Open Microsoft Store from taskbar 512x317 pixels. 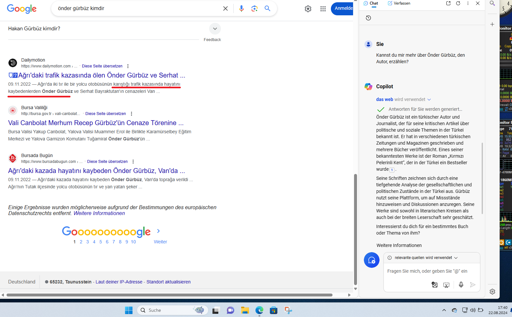point(274,310)
